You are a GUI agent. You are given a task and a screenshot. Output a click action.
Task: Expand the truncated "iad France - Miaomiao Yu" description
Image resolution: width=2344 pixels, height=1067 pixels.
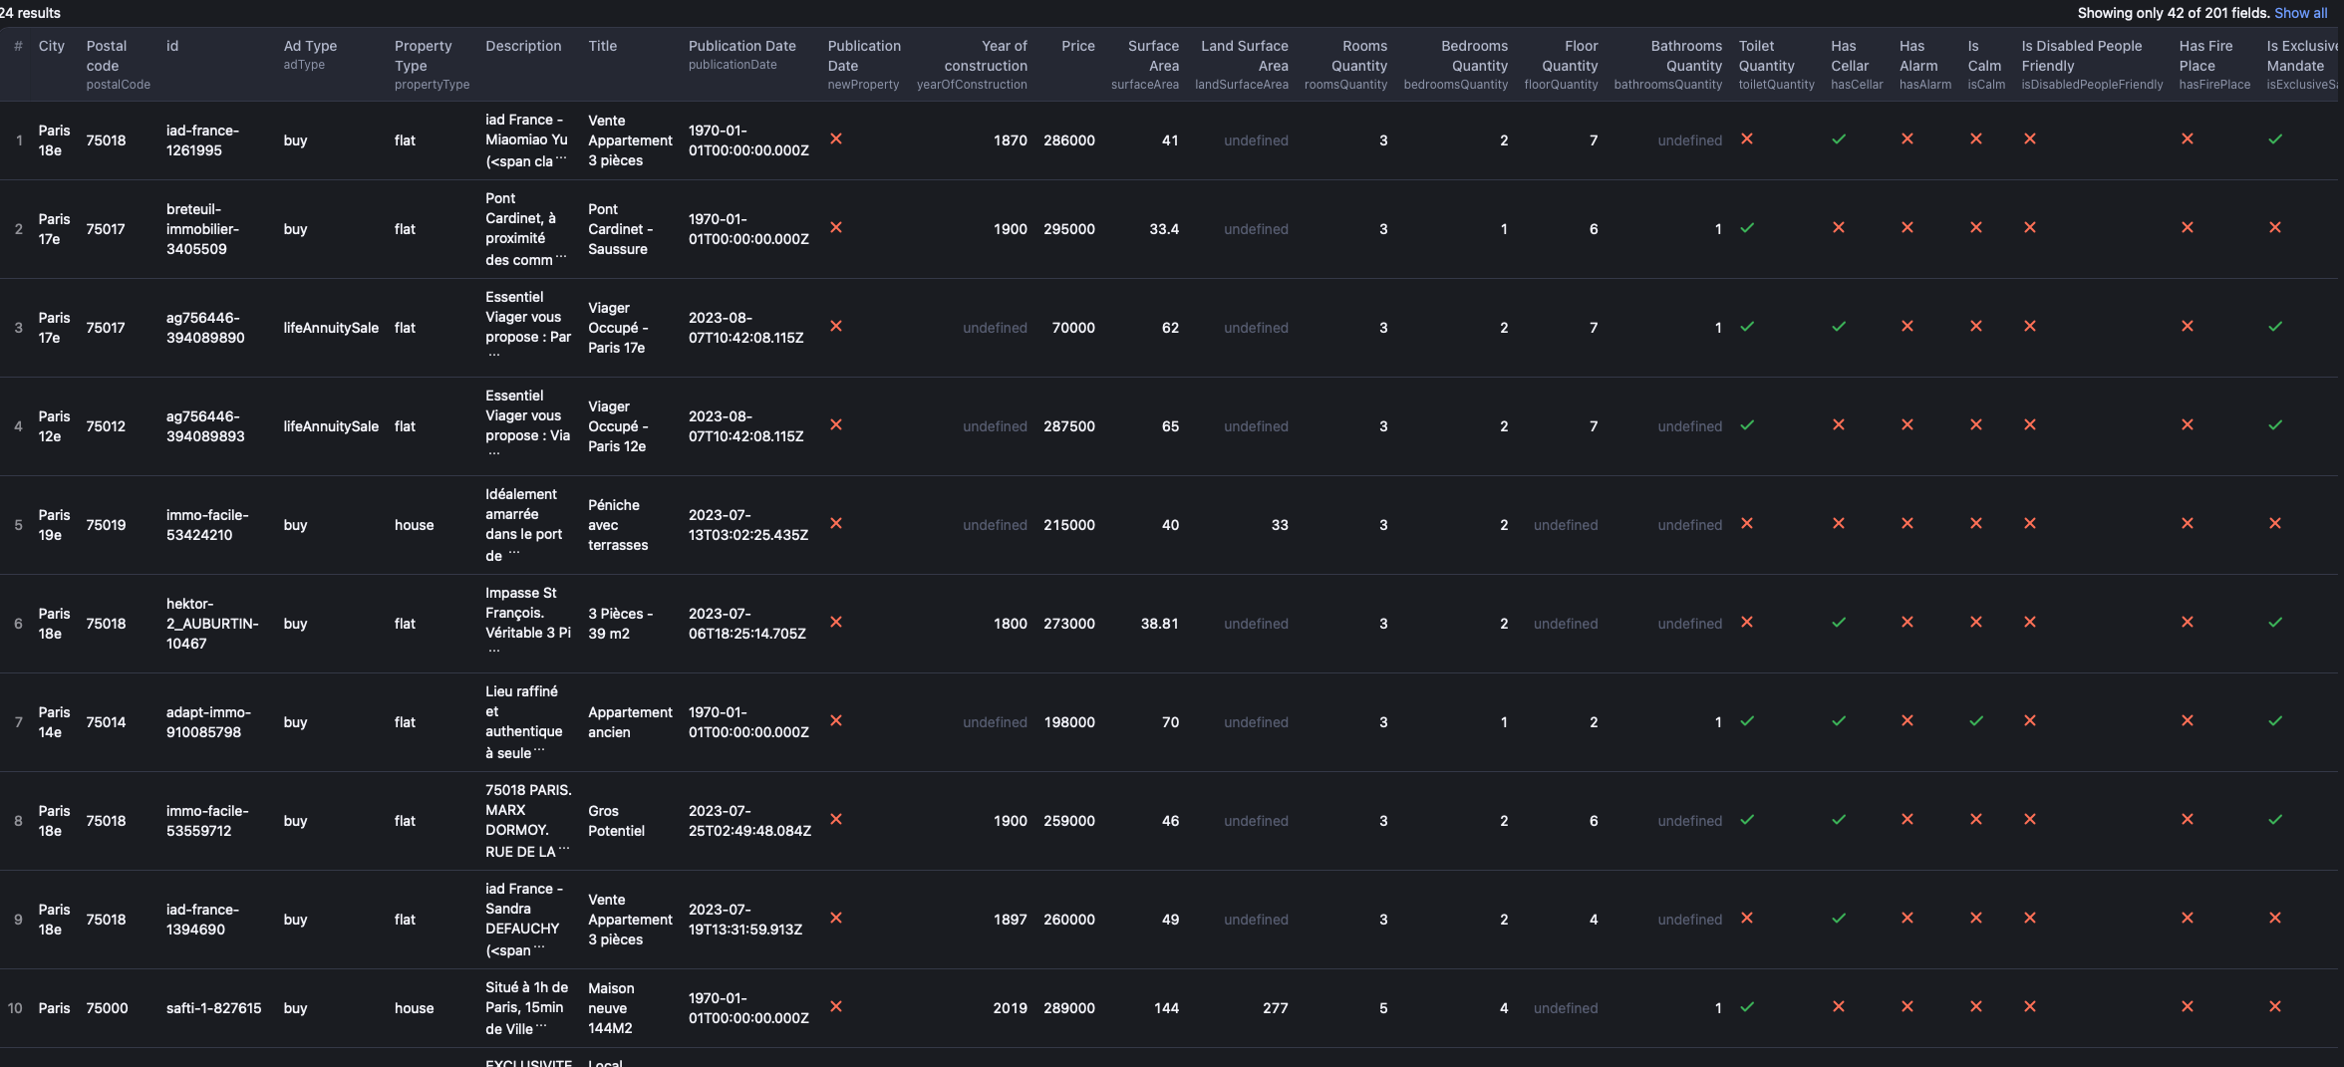coord(561,160)
